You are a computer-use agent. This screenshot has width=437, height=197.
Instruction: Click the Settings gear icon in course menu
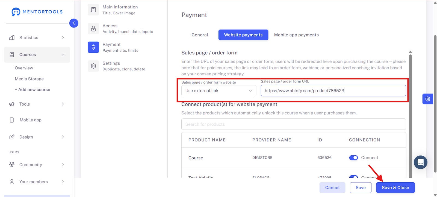pyautogui.click(x=93, y=66)
